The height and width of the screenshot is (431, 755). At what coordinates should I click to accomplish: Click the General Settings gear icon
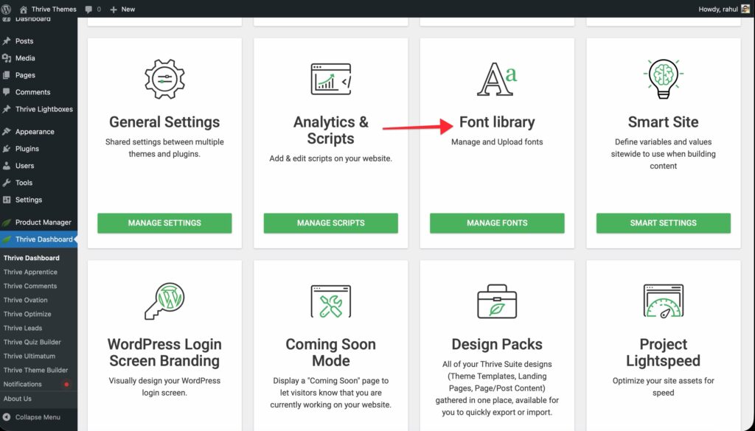[164, 80]
